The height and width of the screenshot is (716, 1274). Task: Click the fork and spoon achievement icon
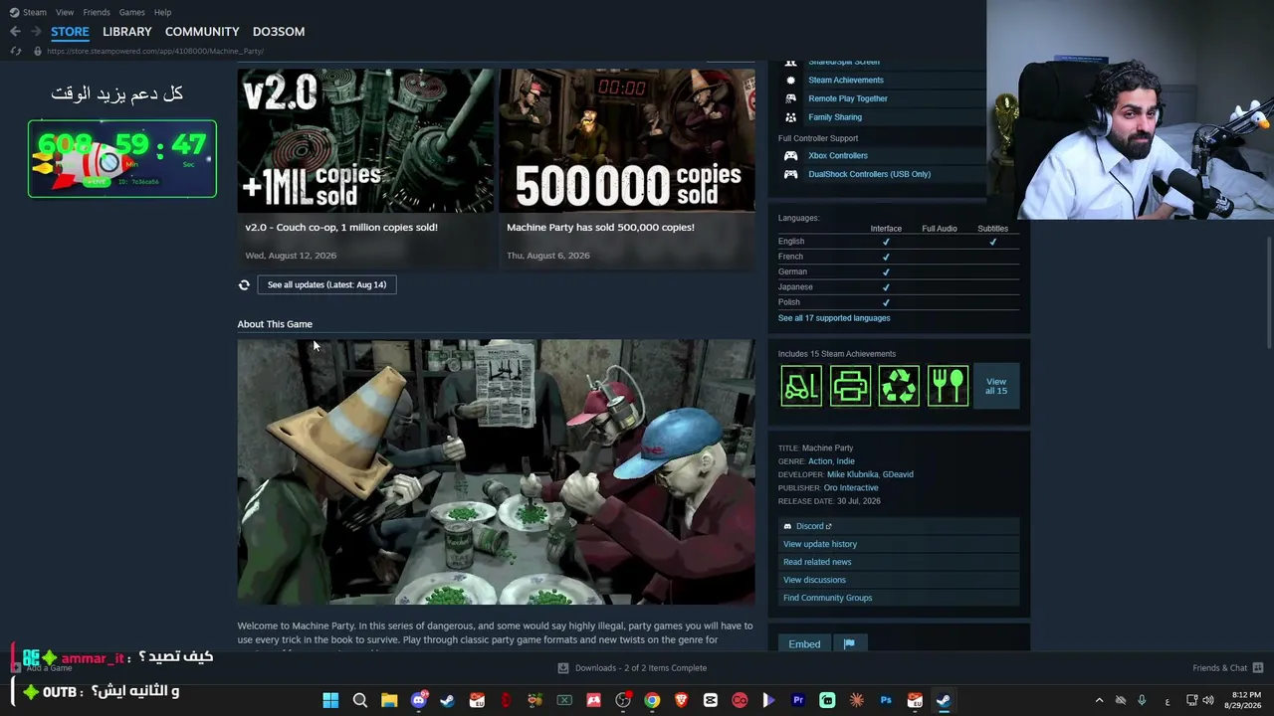[948, 386]
